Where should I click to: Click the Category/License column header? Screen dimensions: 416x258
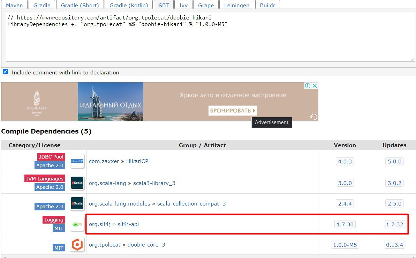[x=35, y=145]
